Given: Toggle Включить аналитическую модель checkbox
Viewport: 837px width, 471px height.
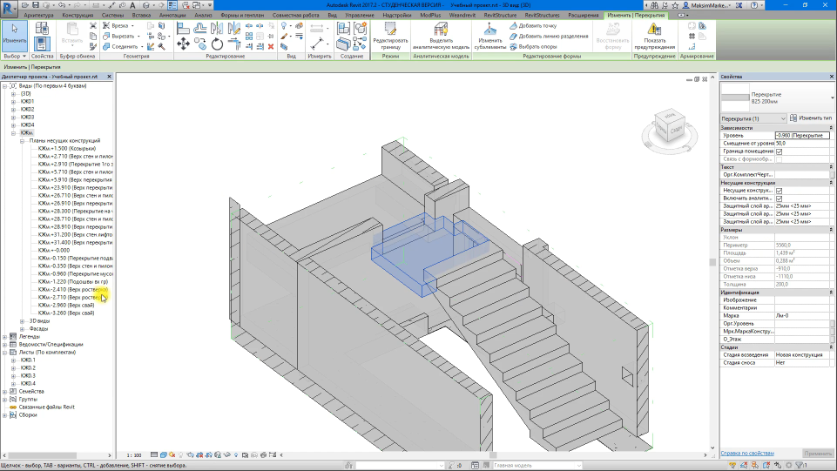Looking at the screenshot, I should point(779,198).
